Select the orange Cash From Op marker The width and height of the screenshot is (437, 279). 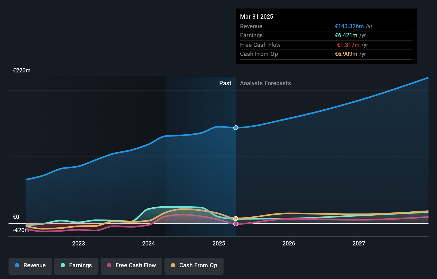click(235, 218)
